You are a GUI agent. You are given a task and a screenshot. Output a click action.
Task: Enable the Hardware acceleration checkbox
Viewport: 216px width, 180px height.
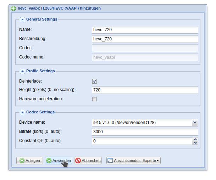click(x=94, y=99)
